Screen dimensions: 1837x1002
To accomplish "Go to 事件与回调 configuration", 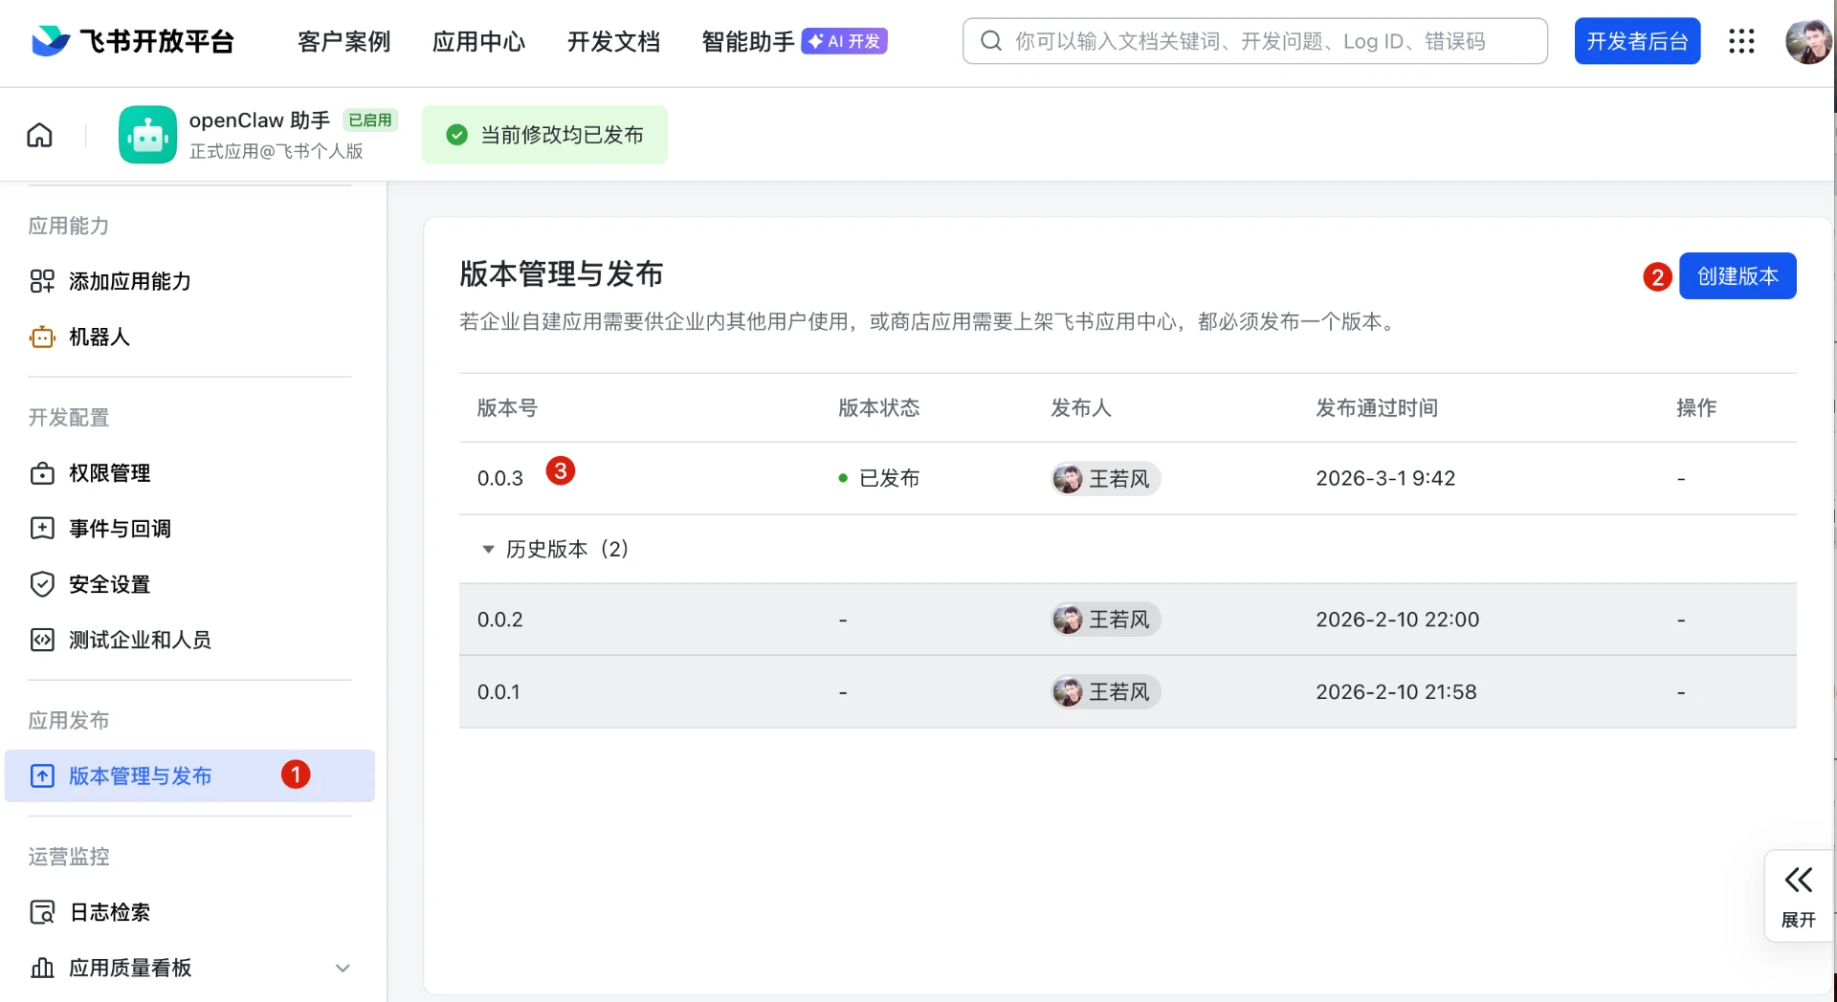I will pyautogui.click(x=120, y=529).
